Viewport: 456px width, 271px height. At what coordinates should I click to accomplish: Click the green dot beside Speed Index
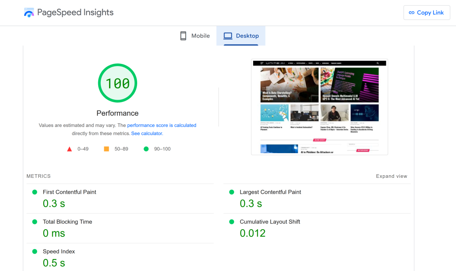35,252
